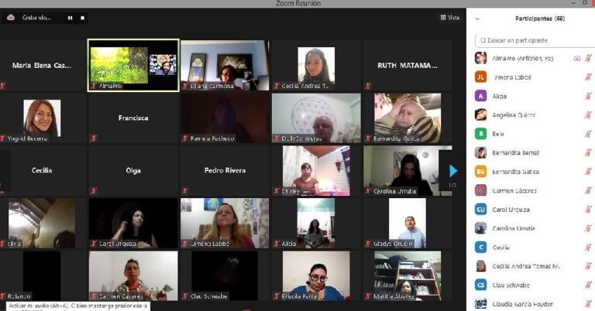
Task: Select Cecilia Andrea Tomas in participant list
Action: (525, 266)
